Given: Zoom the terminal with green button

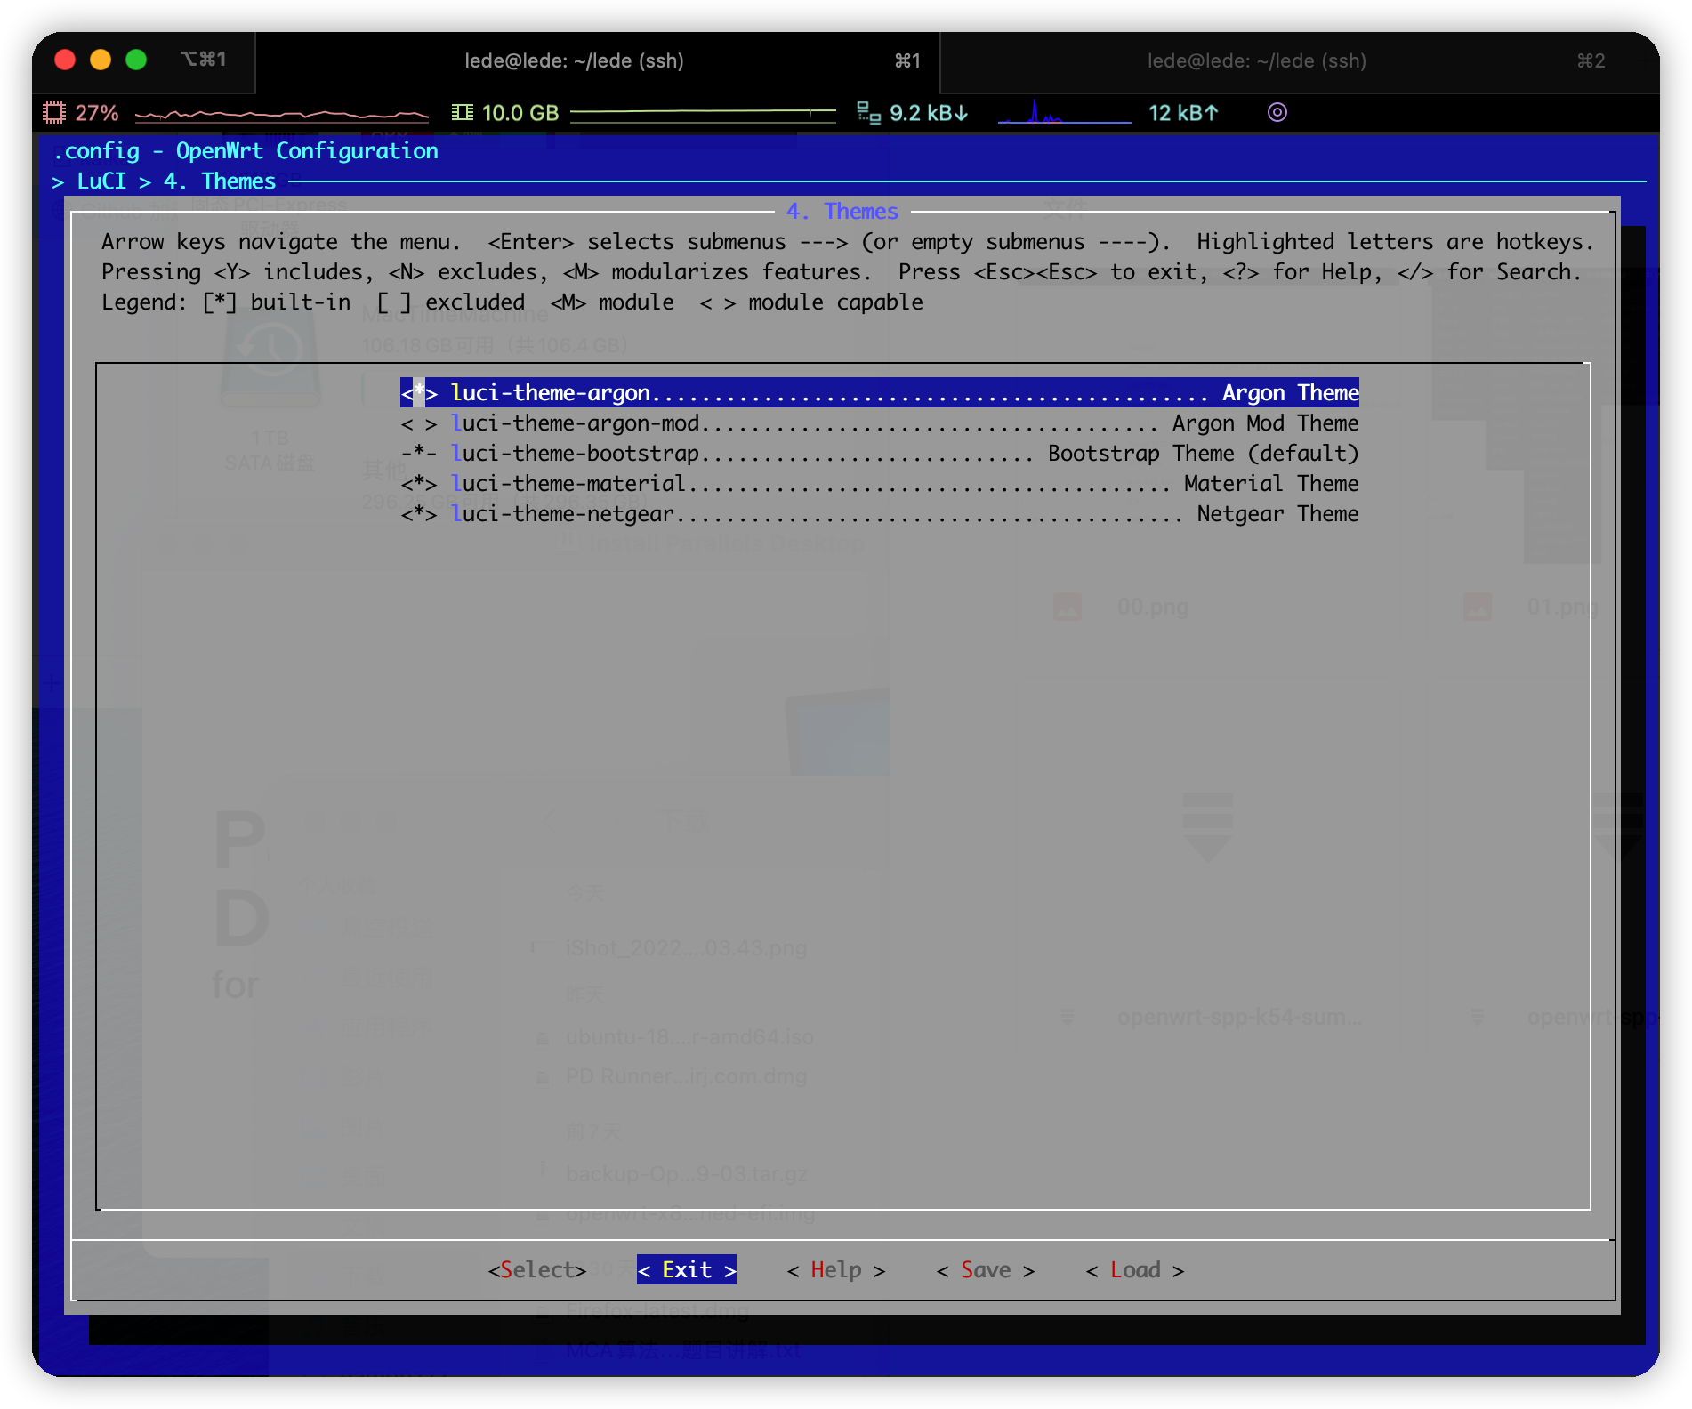Looking at the screenshot, I should 136,60.
